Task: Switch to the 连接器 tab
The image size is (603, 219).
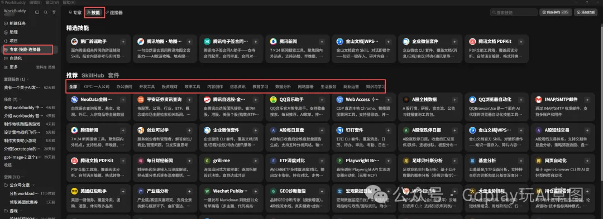Action: [114, 13]
